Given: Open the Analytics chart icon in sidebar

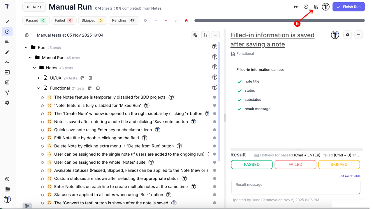Looking at the screenshot, I should tap(7, 82).
